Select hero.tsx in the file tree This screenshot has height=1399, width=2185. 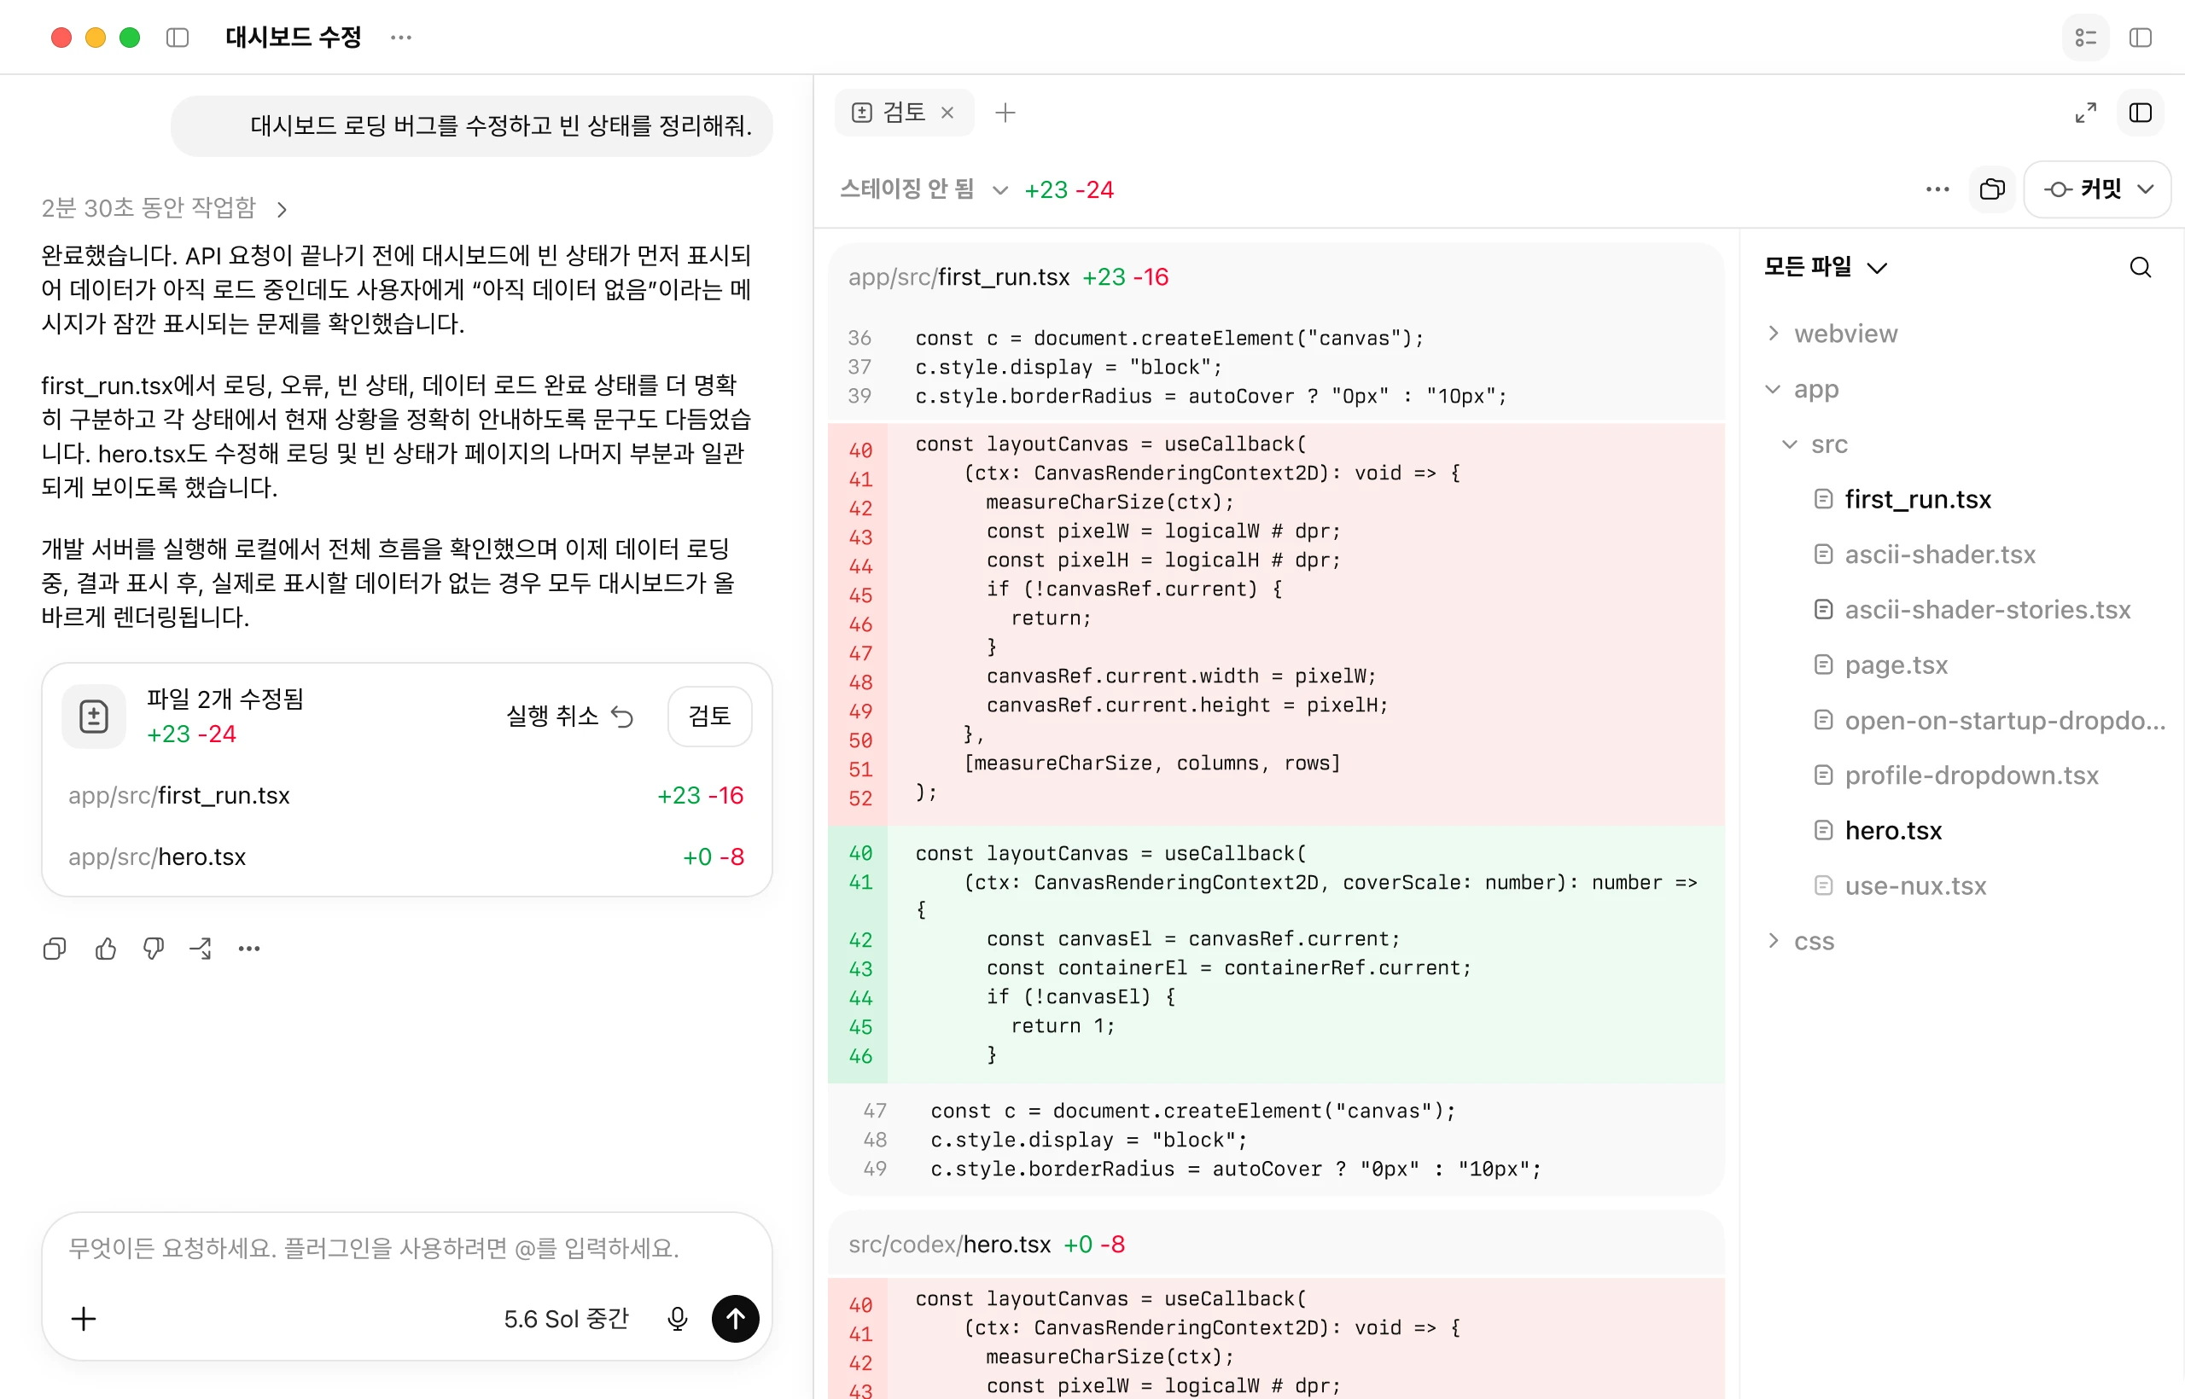[x=1892, y=830]
